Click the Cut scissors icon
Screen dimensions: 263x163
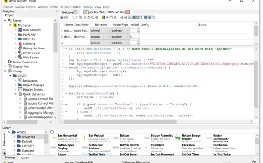click(x=84, y=17)
